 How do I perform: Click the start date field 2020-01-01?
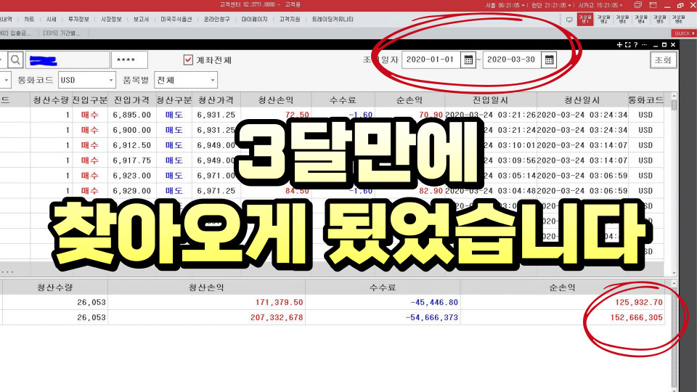431,60
